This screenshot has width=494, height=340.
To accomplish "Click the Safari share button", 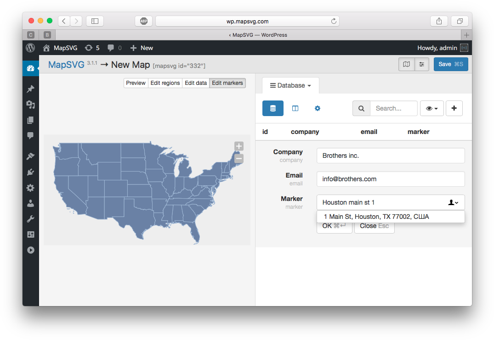I will (439, 21).
